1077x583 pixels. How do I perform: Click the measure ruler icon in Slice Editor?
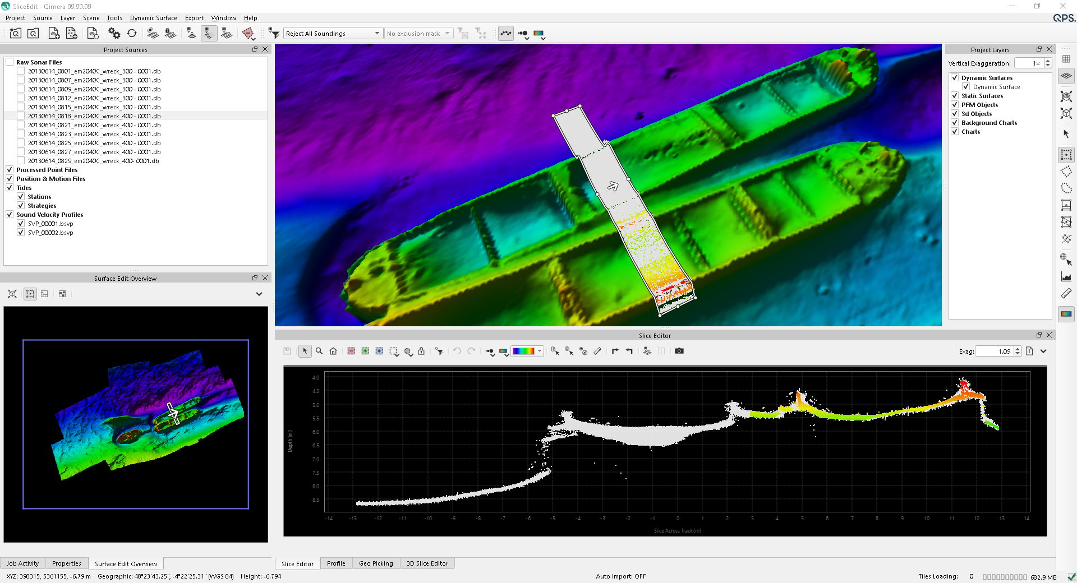pyautogui.click(x=597, y=351)
